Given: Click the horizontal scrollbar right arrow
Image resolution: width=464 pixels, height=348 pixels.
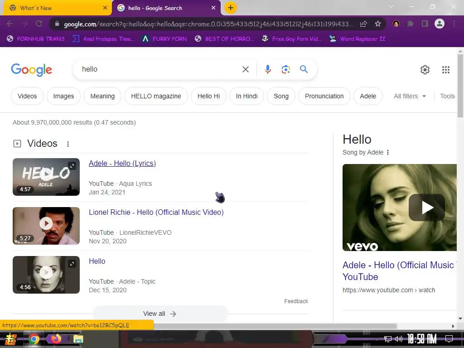Looking at the screenshot, I should pos(453,326).
